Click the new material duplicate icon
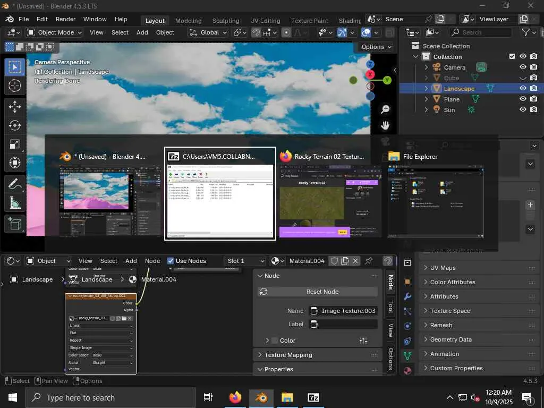544x408 pixels. coord(344,261)
